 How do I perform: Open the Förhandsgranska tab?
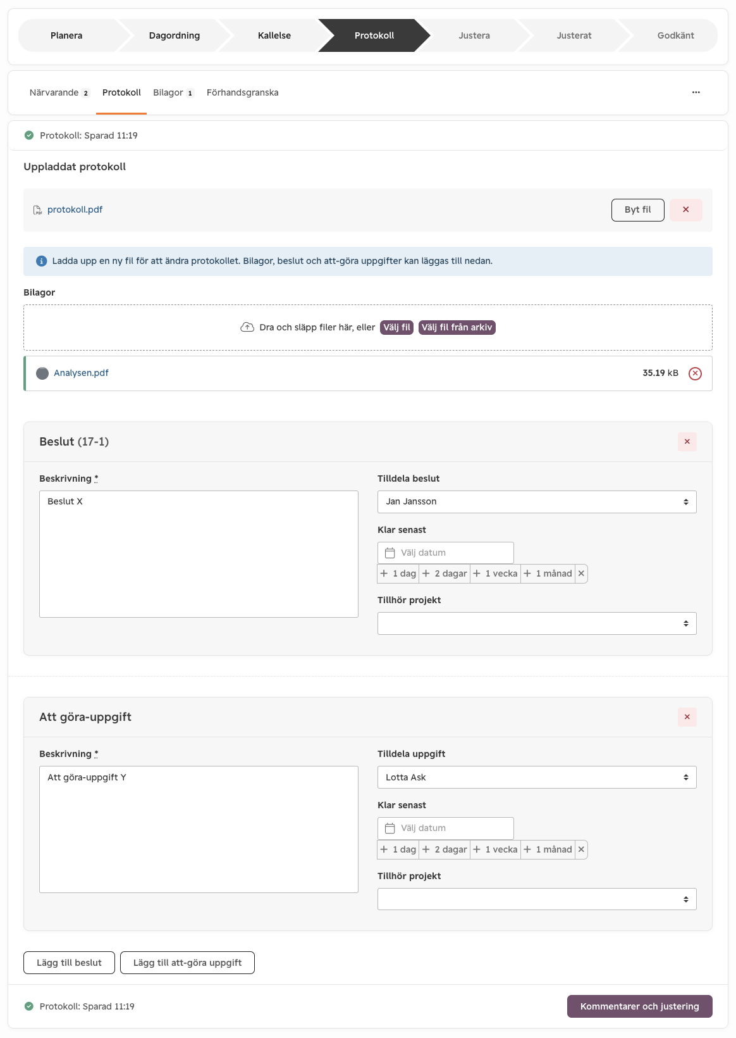pos(242,92)
